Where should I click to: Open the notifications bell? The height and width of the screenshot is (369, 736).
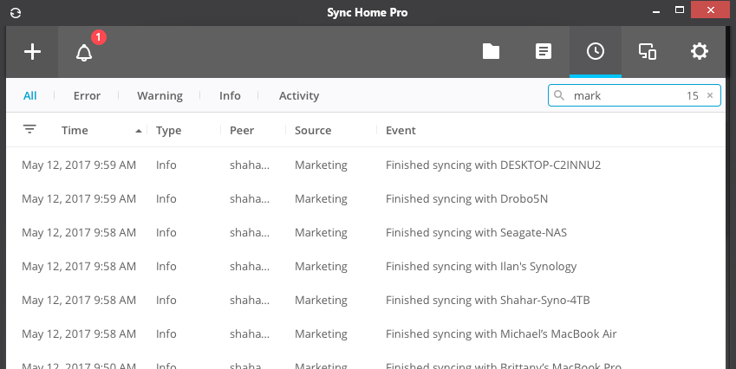[x=84, y=53]
